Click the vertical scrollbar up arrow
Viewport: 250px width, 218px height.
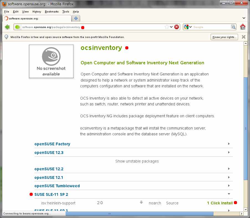point(246,43)
